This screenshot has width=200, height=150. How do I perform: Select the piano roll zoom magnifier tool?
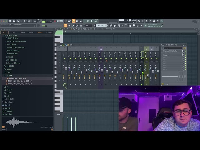tap(88, 29)
